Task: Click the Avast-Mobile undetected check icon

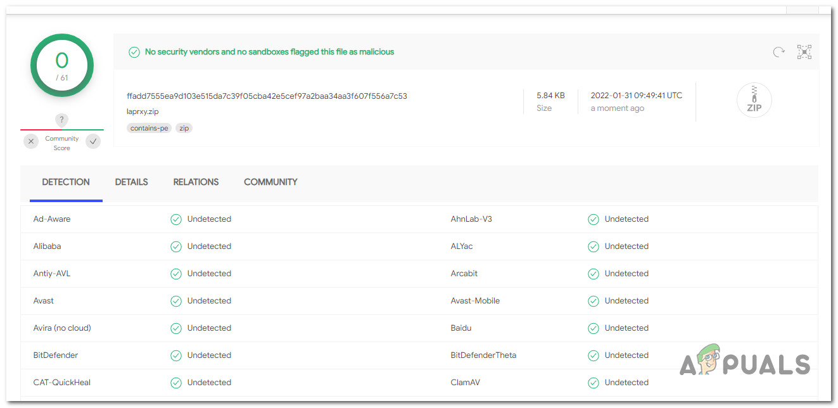Action: 594,301
